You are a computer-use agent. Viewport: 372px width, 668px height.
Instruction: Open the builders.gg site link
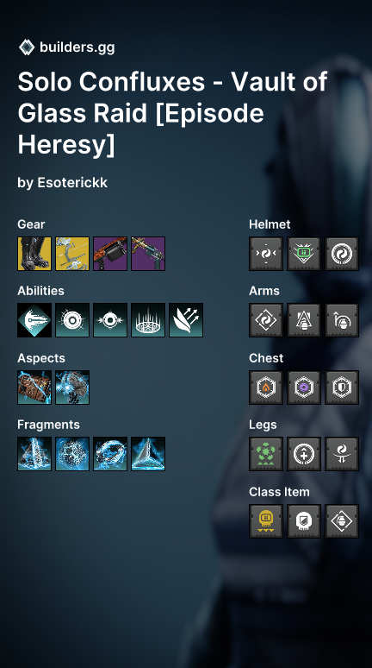point(77,47)
